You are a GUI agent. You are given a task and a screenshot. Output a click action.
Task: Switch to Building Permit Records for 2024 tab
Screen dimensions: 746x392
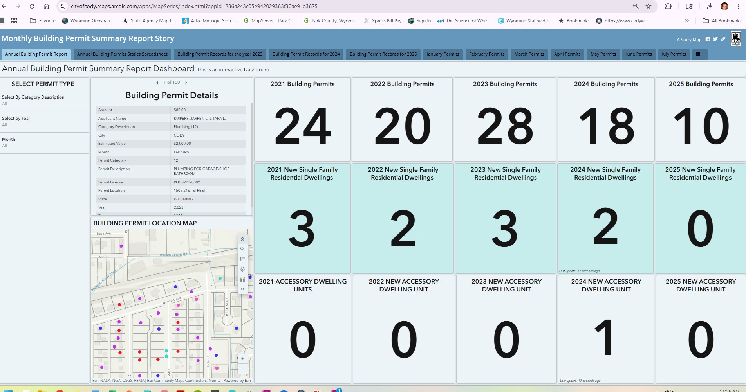(306, 54)
